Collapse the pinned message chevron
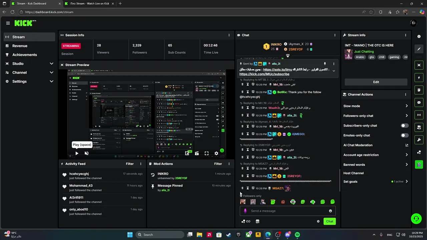This screenshot has width=427, height=240. tap(334, 71)
